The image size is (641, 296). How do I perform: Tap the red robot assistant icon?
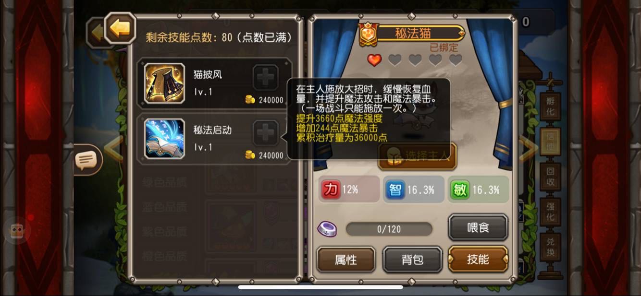[x=17, y=232]
